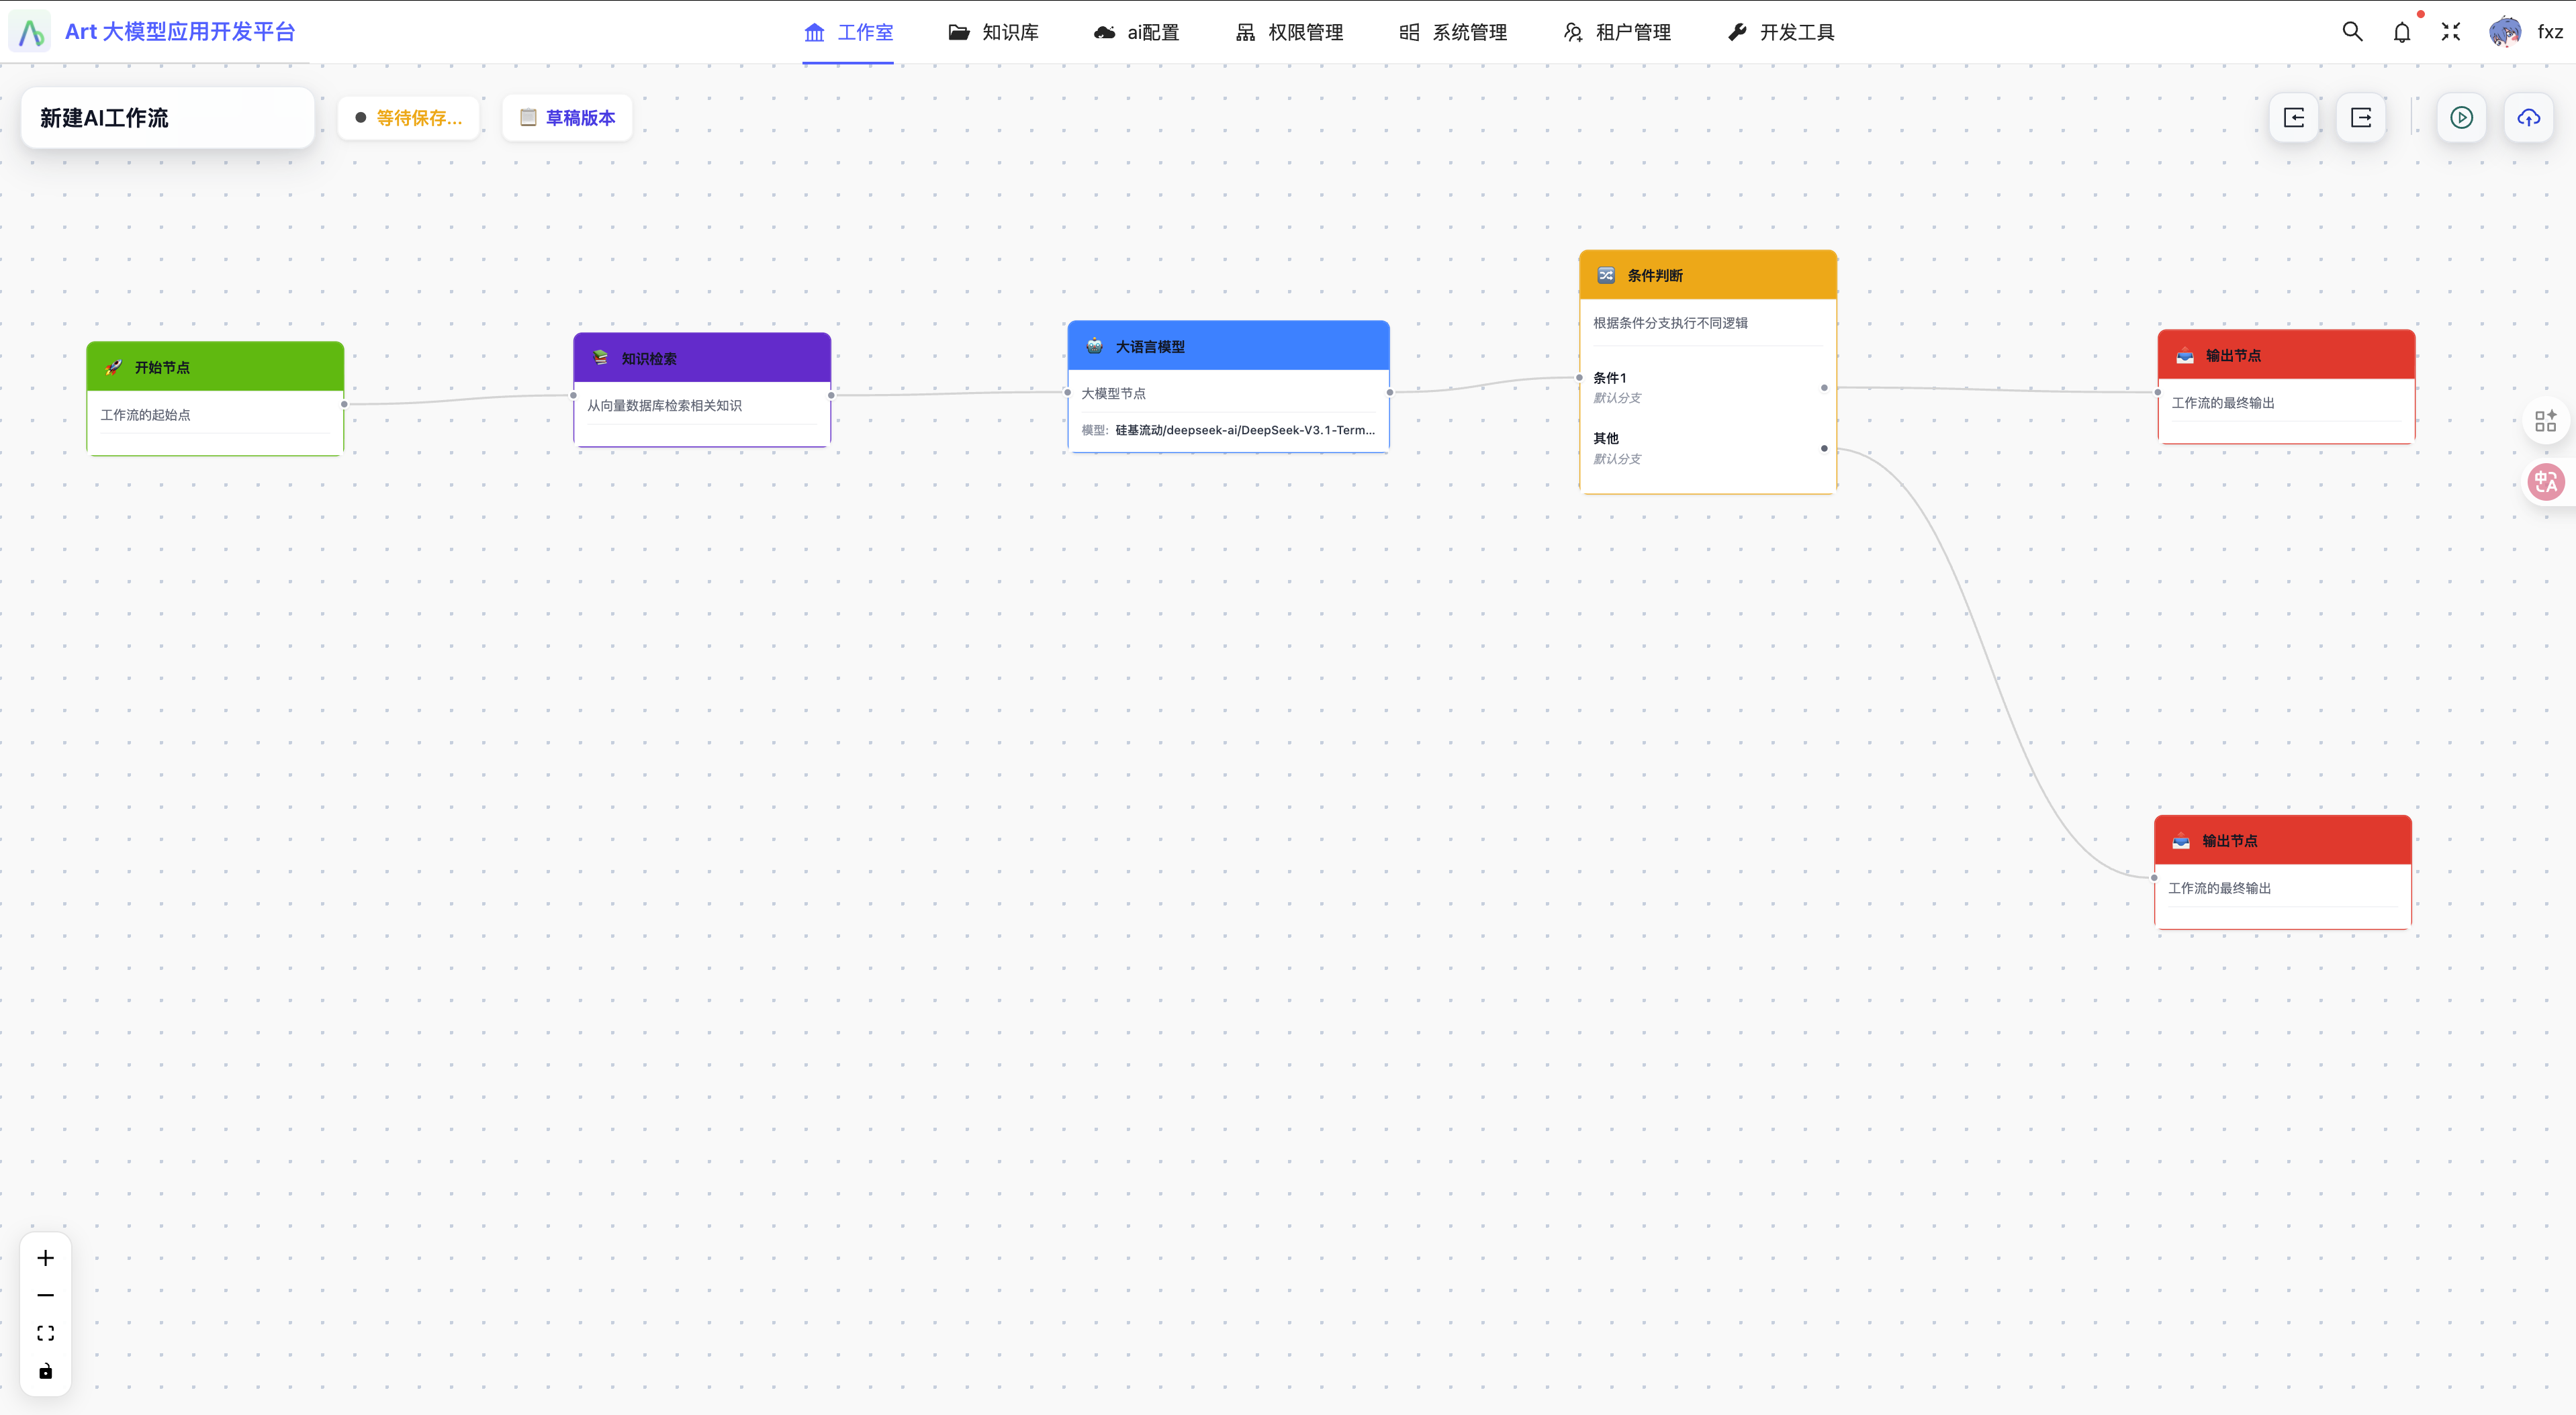Open the search magnifier icon
The image size is (2576, 1415).
2352,32
